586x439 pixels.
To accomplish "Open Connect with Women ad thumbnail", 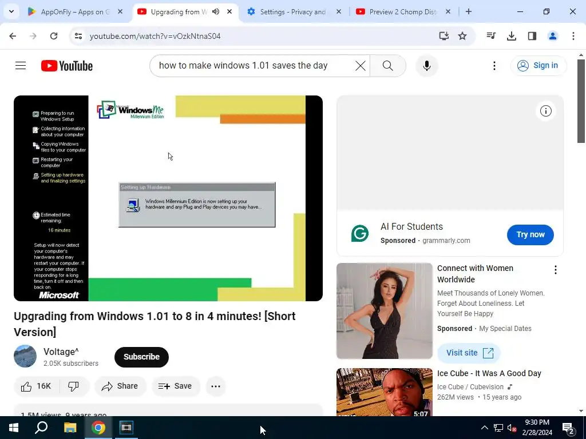I will pyautogui.click(x=384, y=310).
